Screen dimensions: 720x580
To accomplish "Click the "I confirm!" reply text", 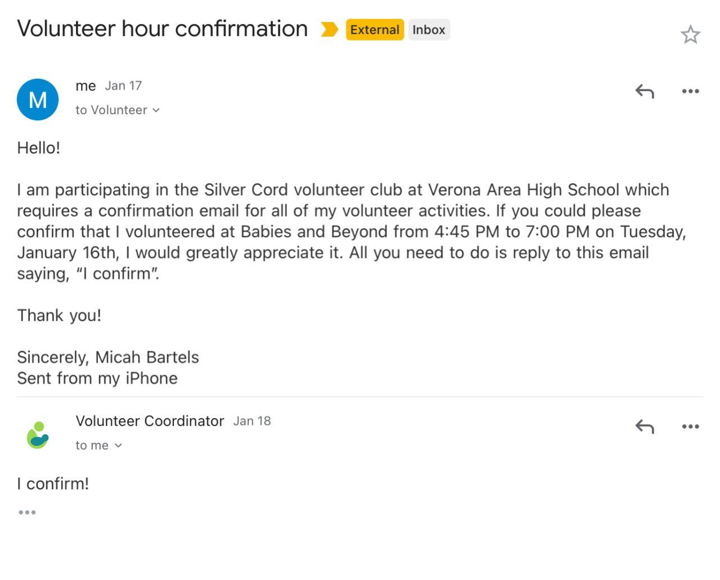I will (53, 484).
